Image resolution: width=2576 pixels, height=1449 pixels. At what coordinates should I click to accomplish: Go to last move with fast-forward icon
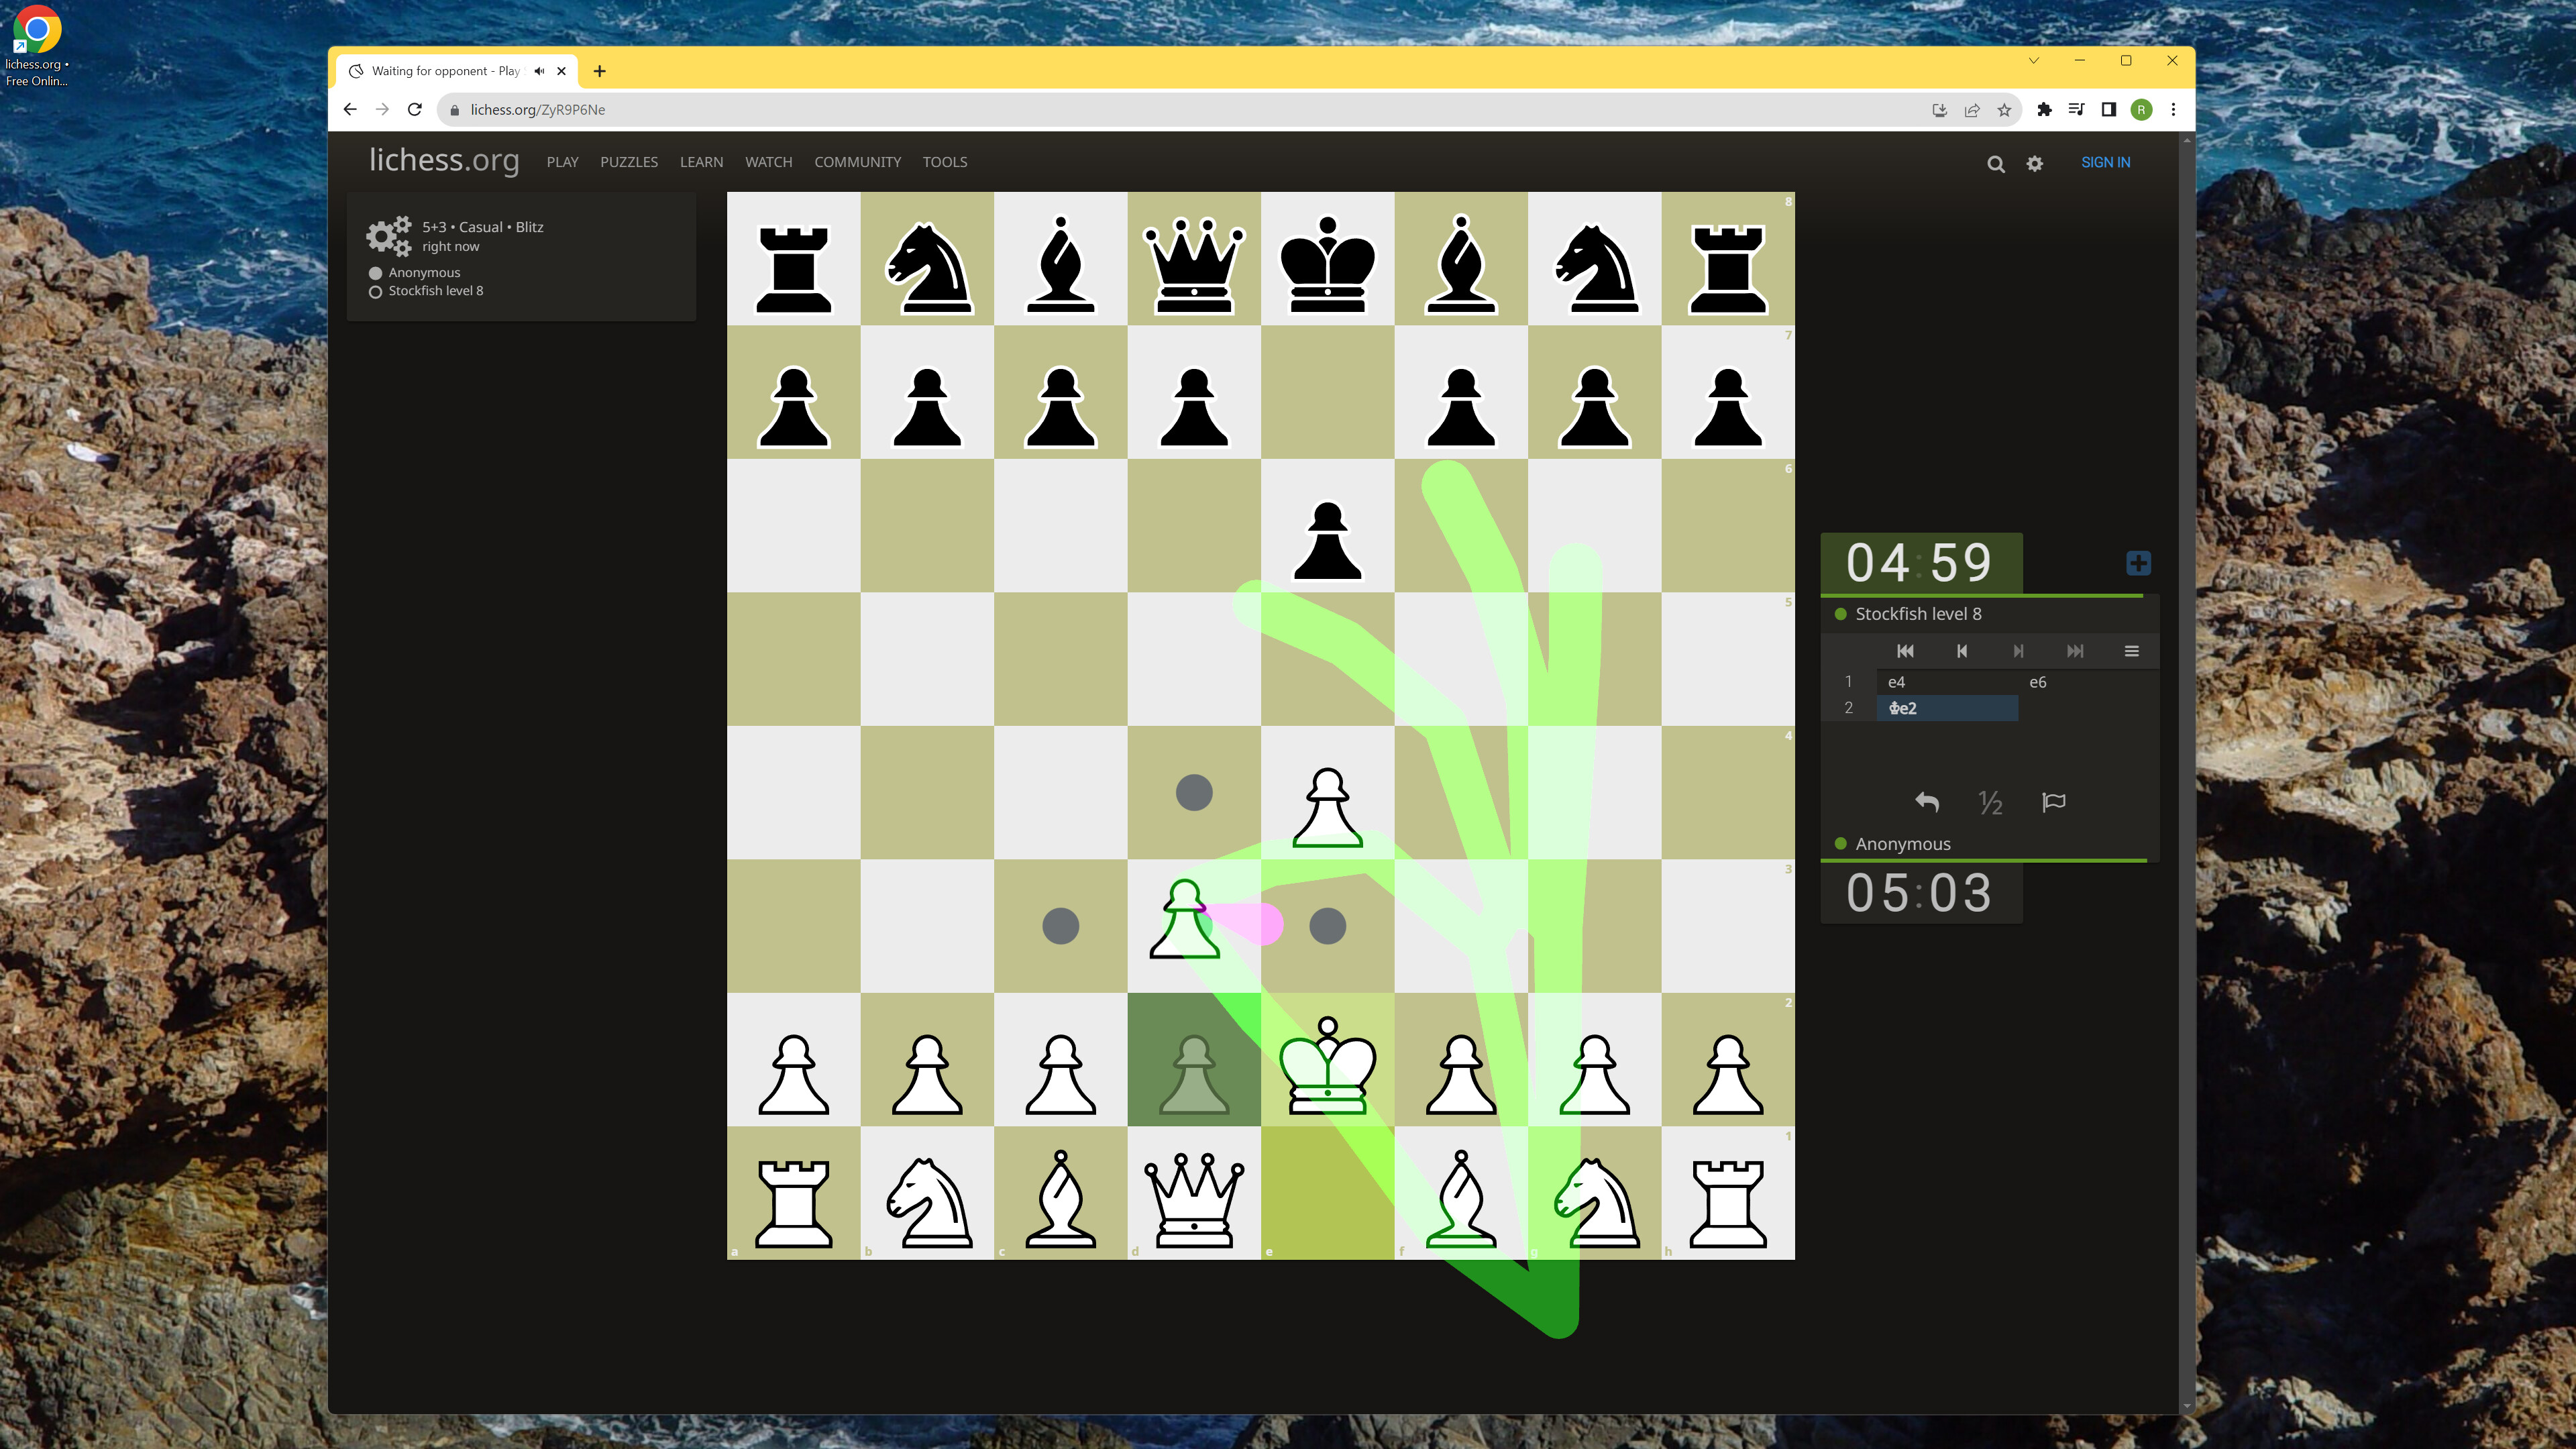(x=2075, y=650)
